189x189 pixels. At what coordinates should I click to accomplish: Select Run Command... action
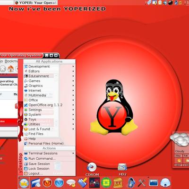click(x=49, y=159)
